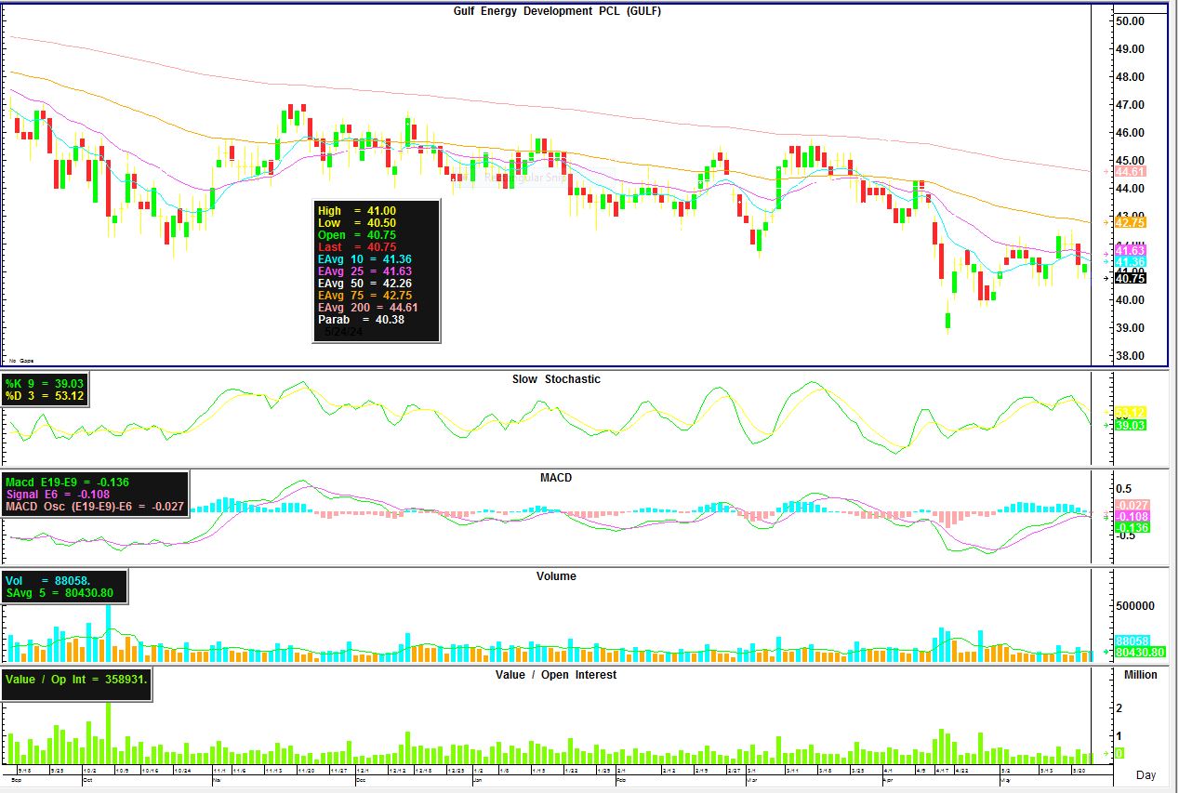The width and height of the screenshot is (1179, 793).
Task: Select the EAvg 25 = 41.63 row
Action: pyautogui.click(x=364, y=271)
